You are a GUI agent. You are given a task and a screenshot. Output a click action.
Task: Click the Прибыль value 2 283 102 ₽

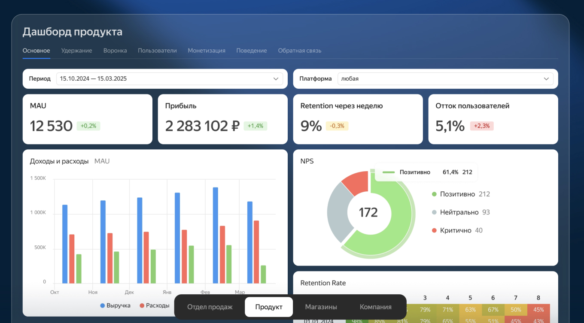(x=202, y=126)
